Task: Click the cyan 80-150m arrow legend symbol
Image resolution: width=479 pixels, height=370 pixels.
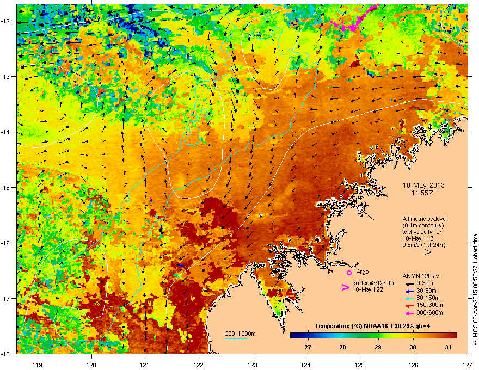Action: pos(410,298)
